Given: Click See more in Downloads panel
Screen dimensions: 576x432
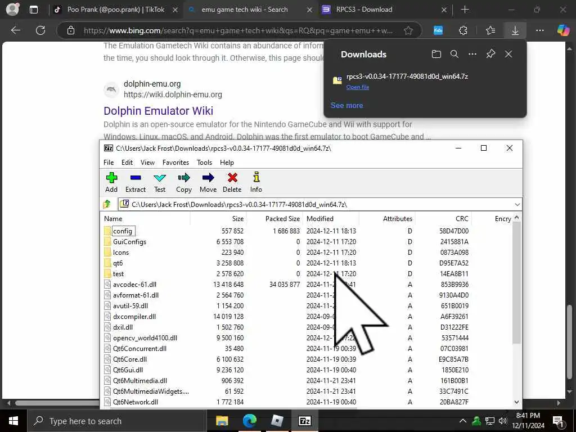Looking at the screenshot, I should [346, 105].
